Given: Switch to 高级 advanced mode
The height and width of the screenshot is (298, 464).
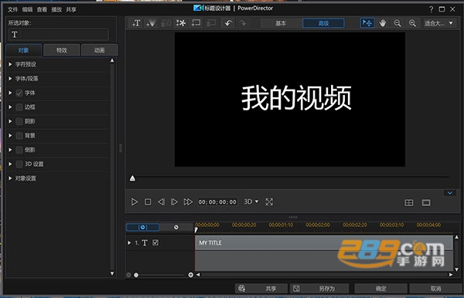Looking at the screenshot, I should [x=323, y=23].
